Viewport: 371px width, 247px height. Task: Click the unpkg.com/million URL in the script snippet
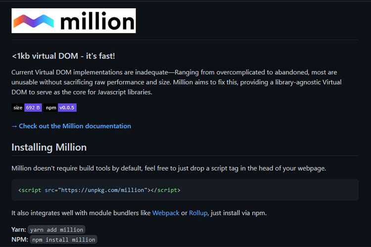pos(103,190)
